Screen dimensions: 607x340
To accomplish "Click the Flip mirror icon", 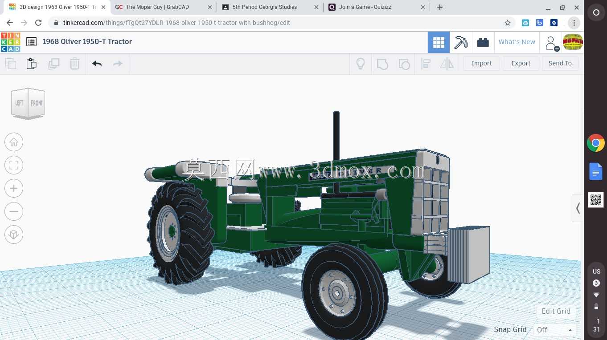I will [447, 64].
